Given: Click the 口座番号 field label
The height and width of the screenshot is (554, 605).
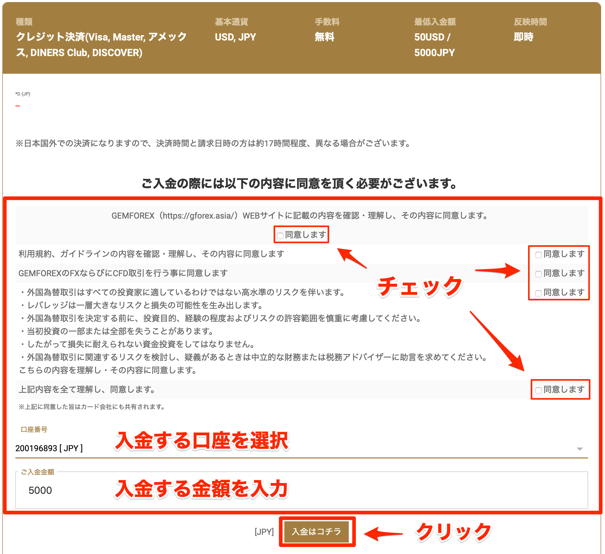Looking at the screenshot, I should point(34,430).
